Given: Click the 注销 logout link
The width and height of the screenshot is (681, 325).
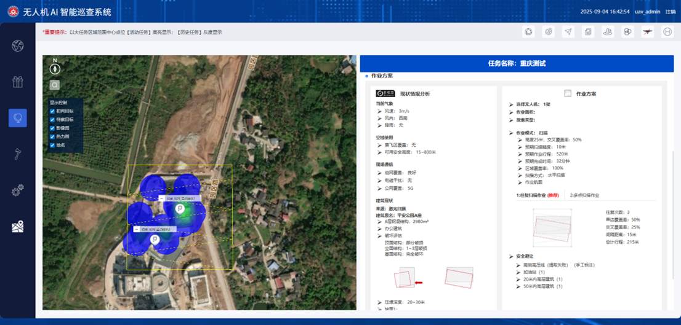Looking at the screenshot, I should (x=670, y=12).
